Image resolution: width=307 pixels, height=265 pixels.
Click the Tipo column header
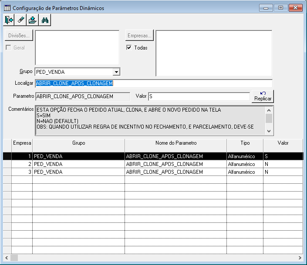[245, 145]
